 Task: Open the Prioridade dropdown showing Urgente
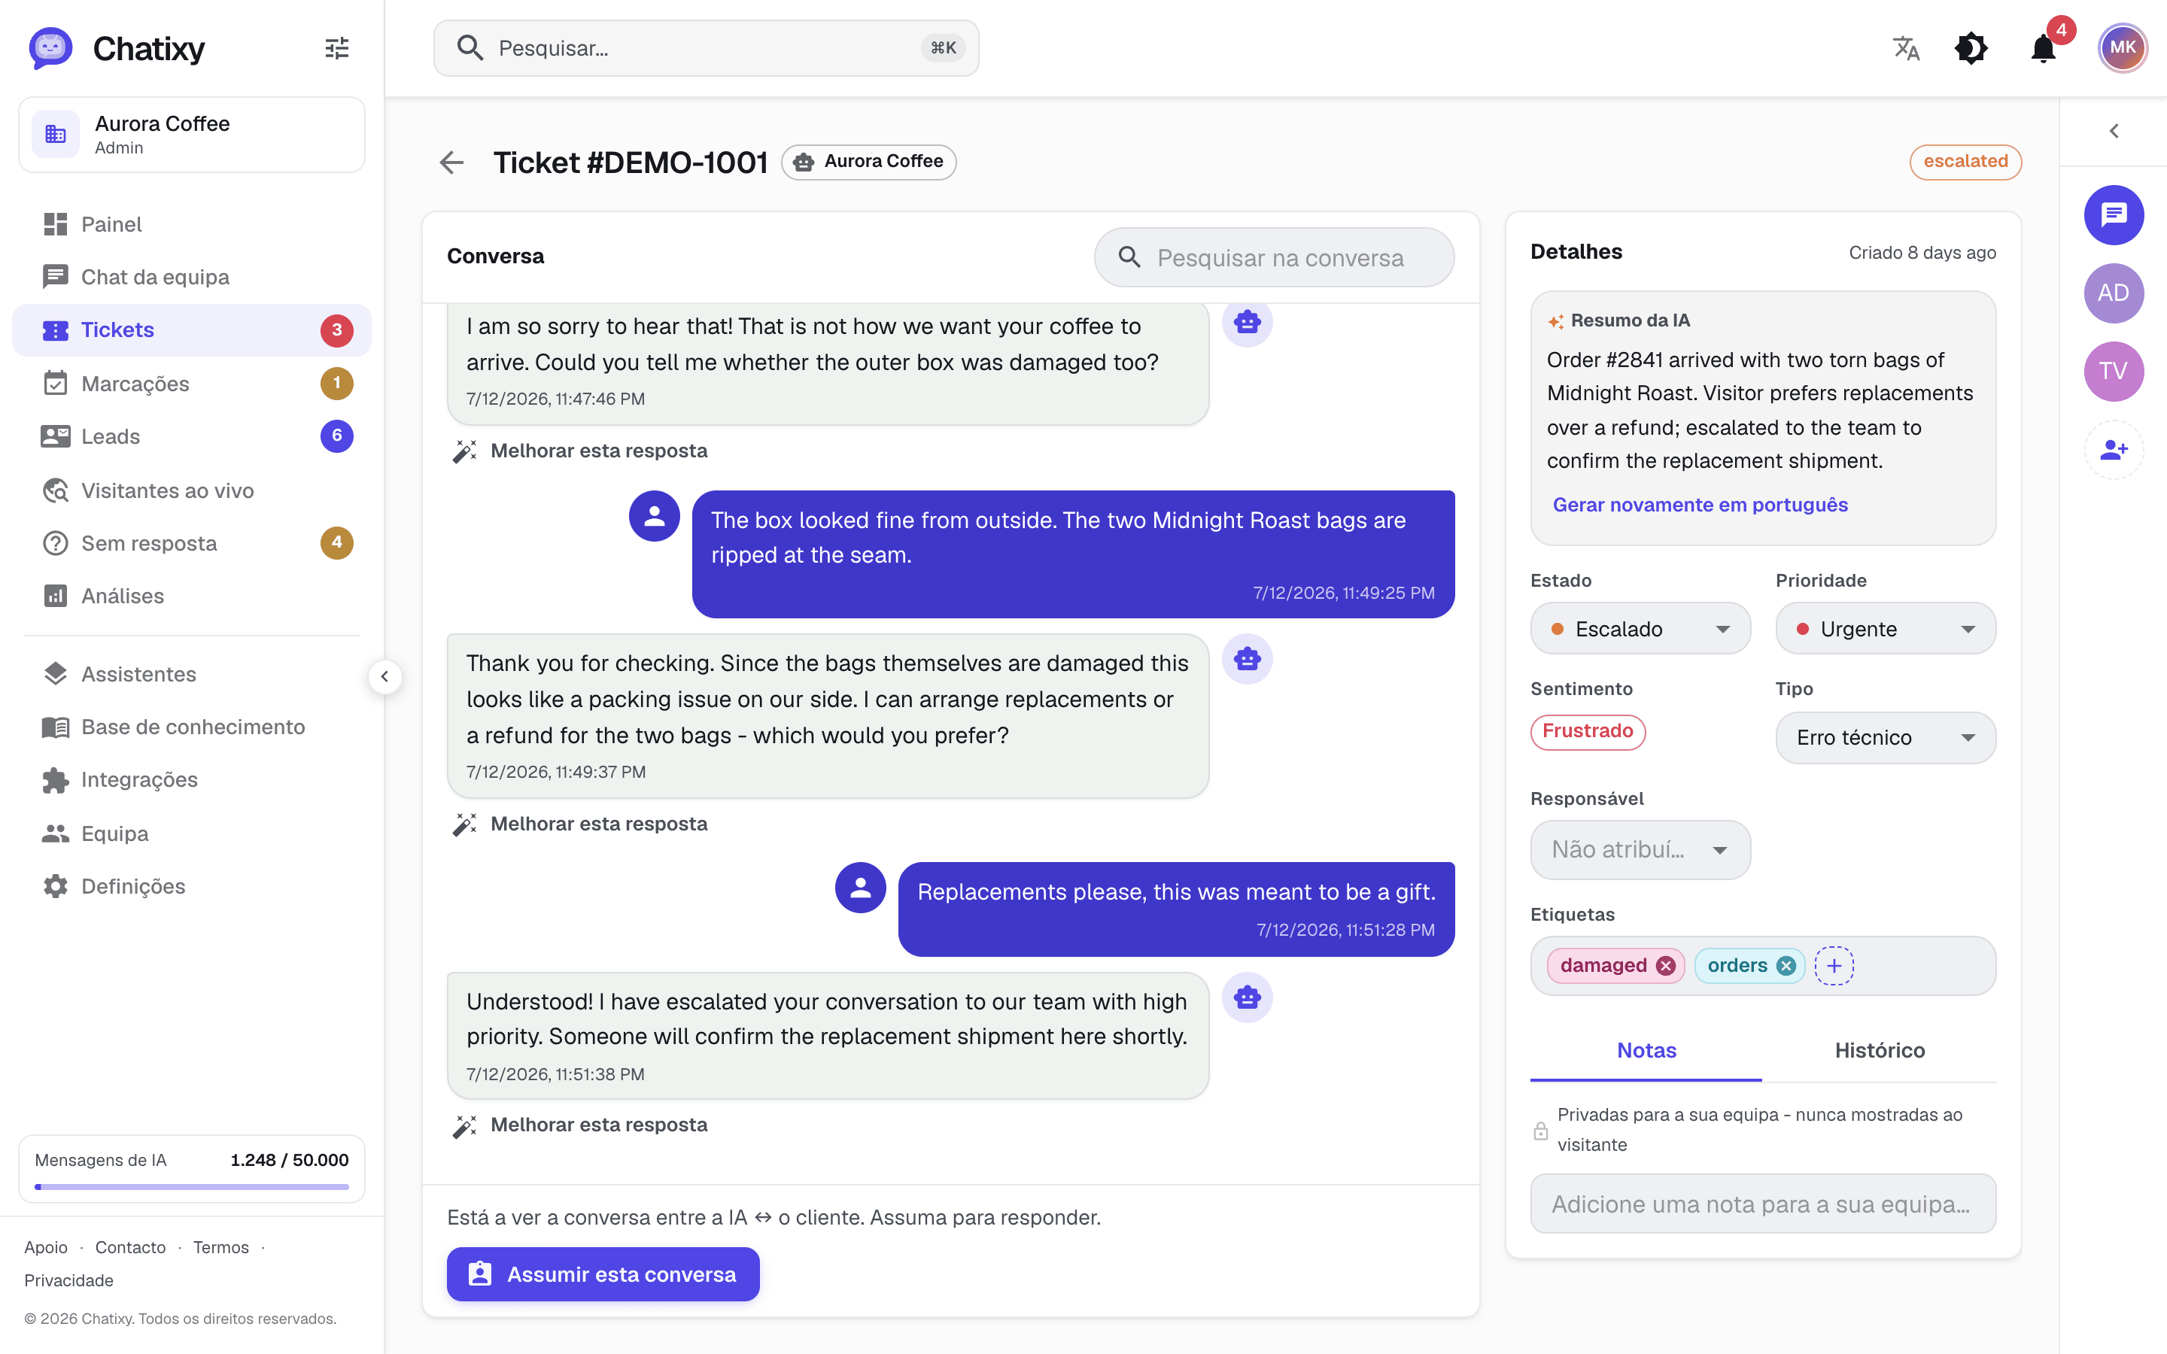(x=1885, y=629)
